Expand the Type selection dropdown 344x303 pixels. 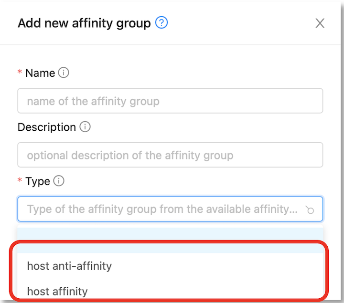tap(170, 209)
